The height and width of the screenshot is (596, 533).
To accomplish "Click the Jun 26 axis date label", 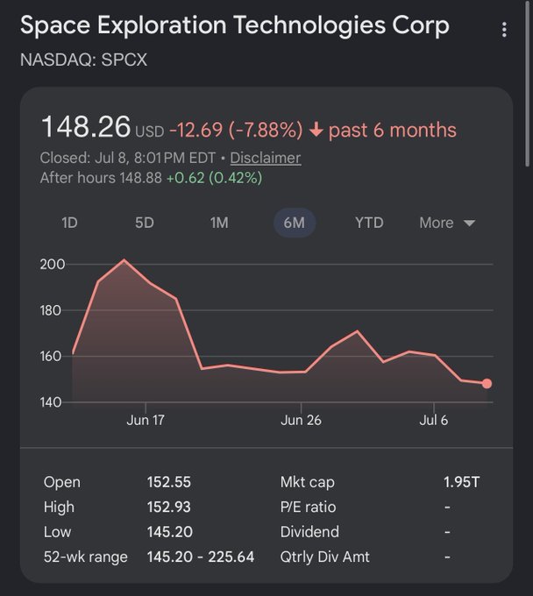I will [x=301, y=421].
